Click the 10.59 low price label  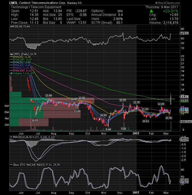pos(35,121)
